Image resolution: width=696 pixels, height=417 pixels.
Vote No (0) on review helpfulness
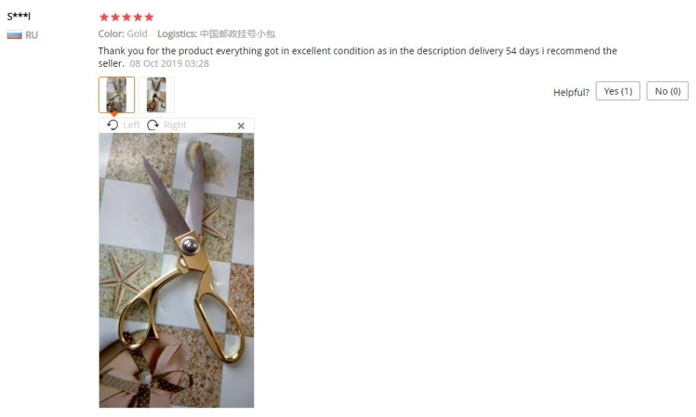(667, 91)
